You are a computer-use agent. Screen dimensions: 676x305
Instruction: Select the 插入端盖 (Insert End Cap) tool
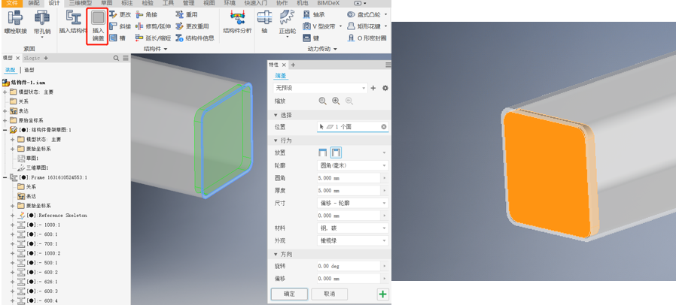click(x=98, y=26)
